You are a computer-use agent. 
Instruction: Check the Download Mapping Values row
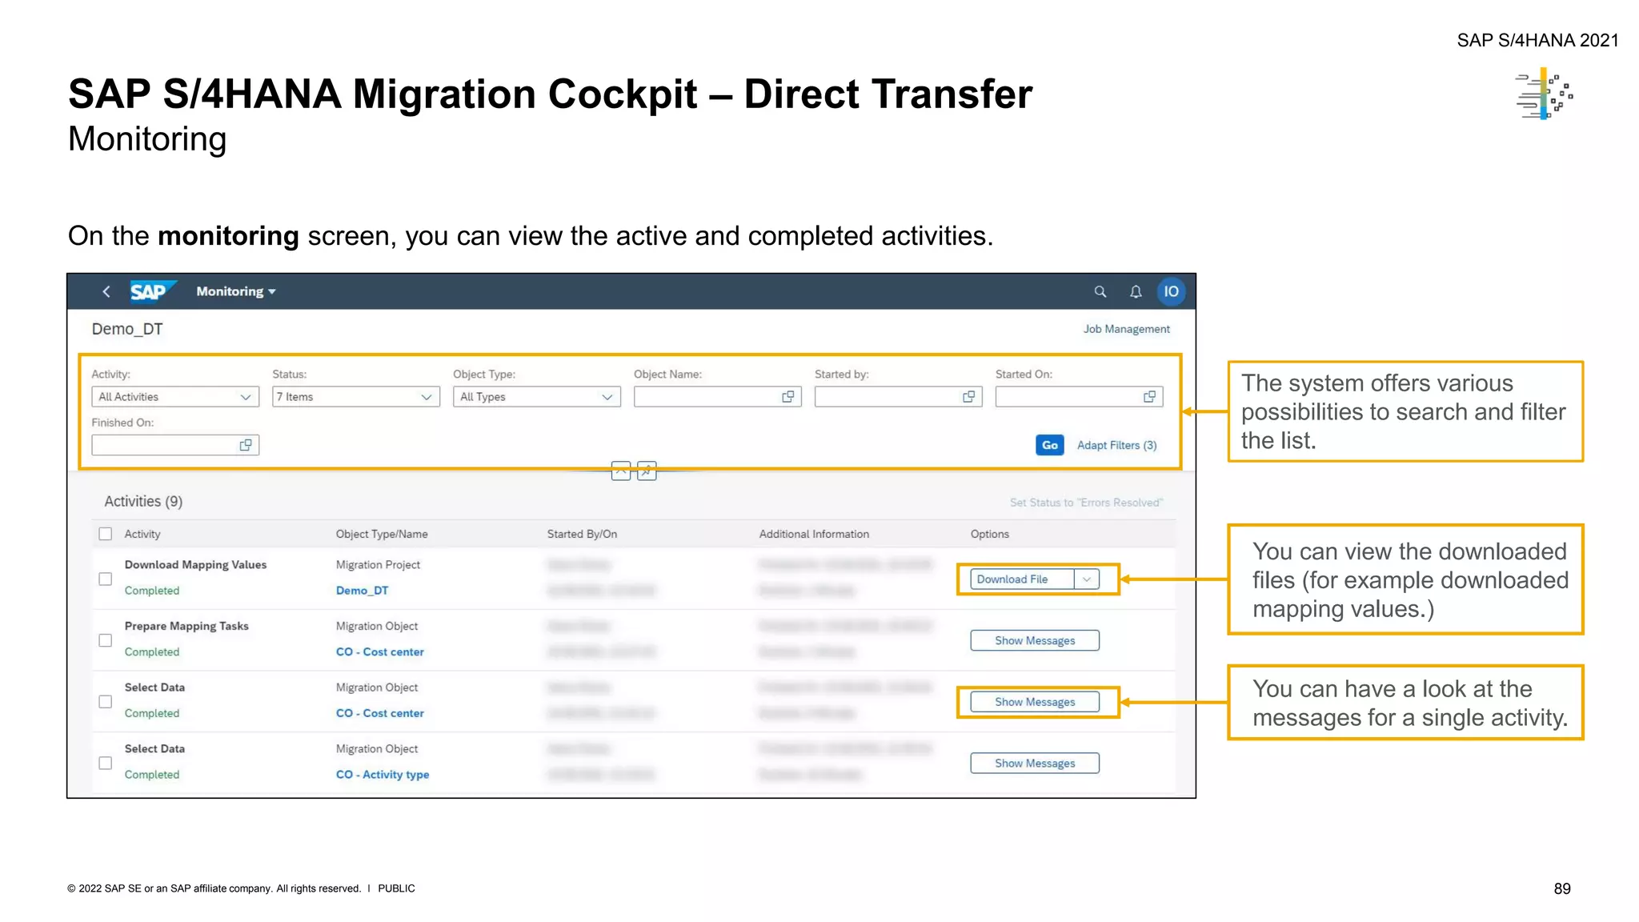click(106, 579)
